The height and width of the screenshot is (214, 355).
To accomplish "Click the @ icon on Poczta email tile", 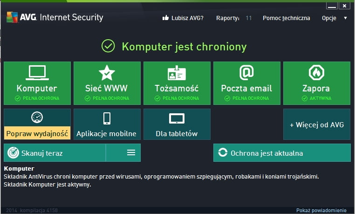I will pos(246,73).
